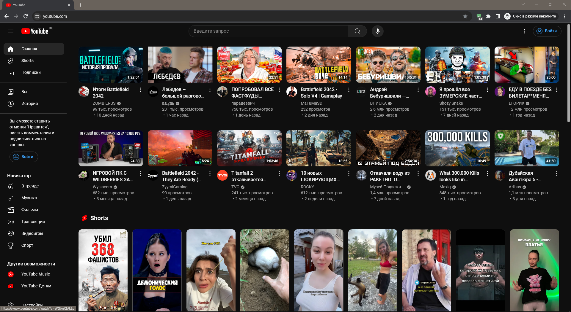Open Wylsacom channel name
This screenshot has width=571, height=312.
coord(102,187)
